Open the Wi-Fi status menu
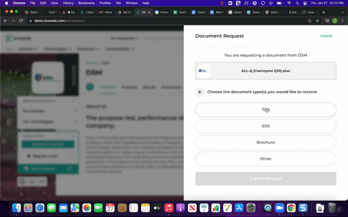 pos(289,3)
